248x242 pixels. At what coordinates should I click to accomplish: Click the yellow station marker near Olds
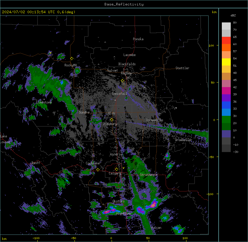[x=112, y=120]
